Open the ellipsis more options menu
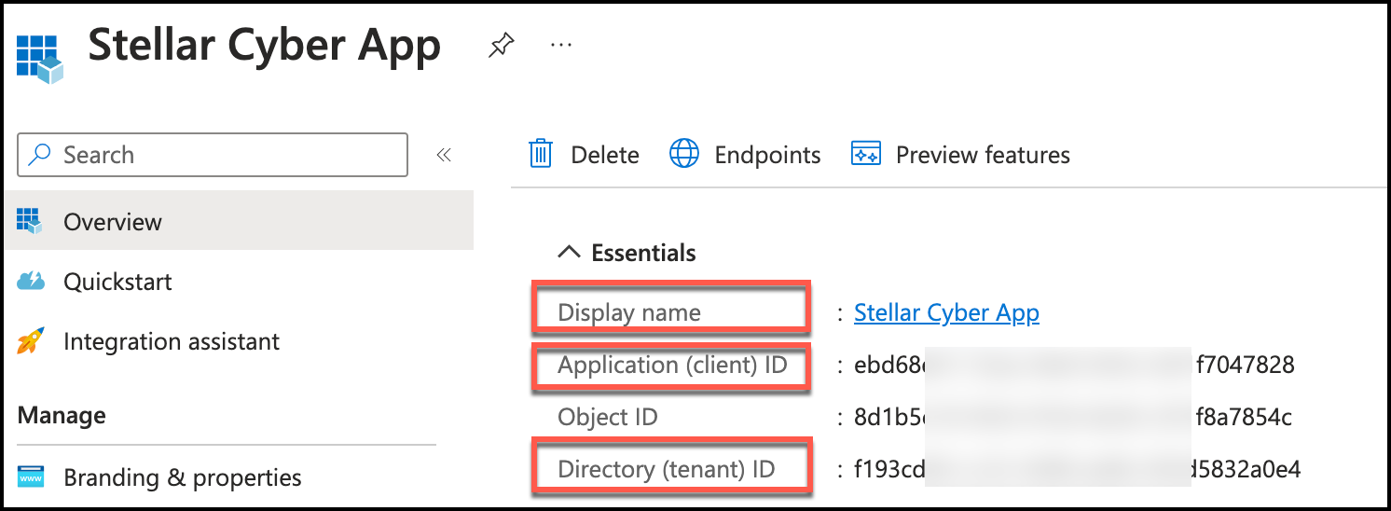 click(560, 45)
